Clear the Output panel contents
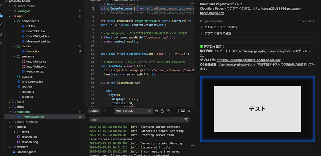Viewport: 321px width, 156px height. pyautogui.click(x=156, y=111)
